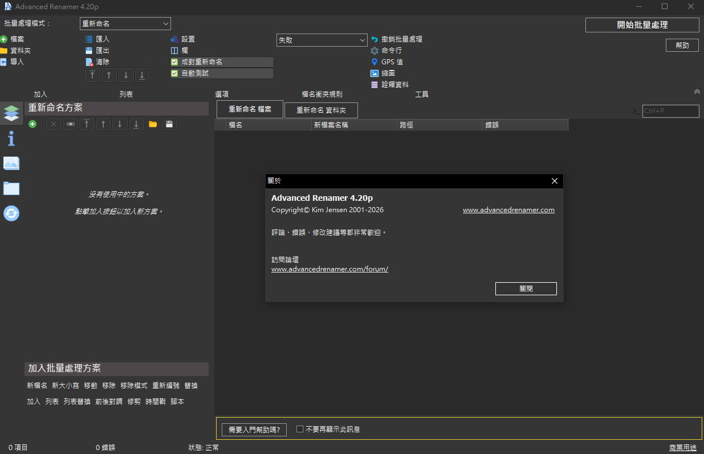Click the 詮釋資料 metadata icon
The width and height of the screenshot is (704, 454).
pos(375,85)
